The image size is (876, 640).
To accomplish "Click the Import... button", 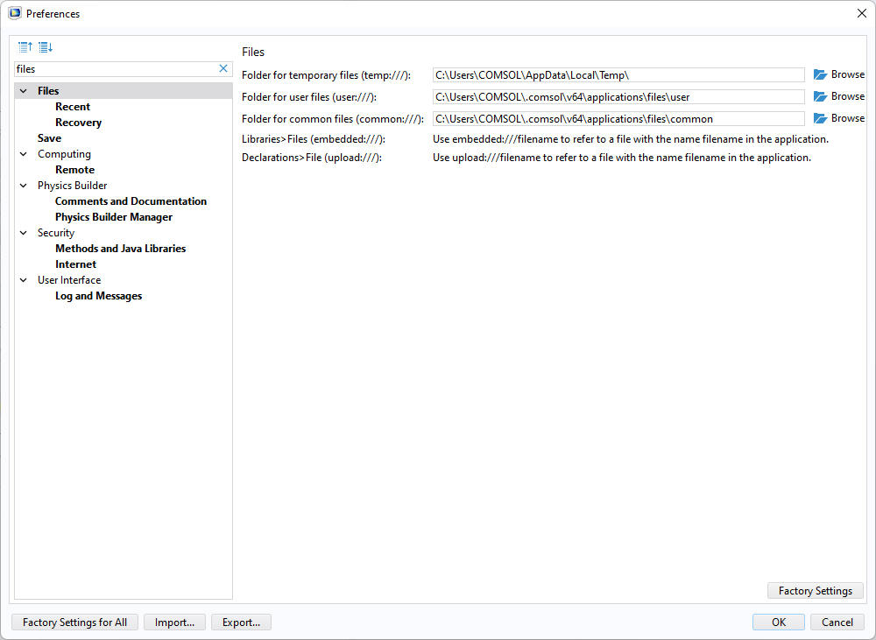I will tap(174, 622).
